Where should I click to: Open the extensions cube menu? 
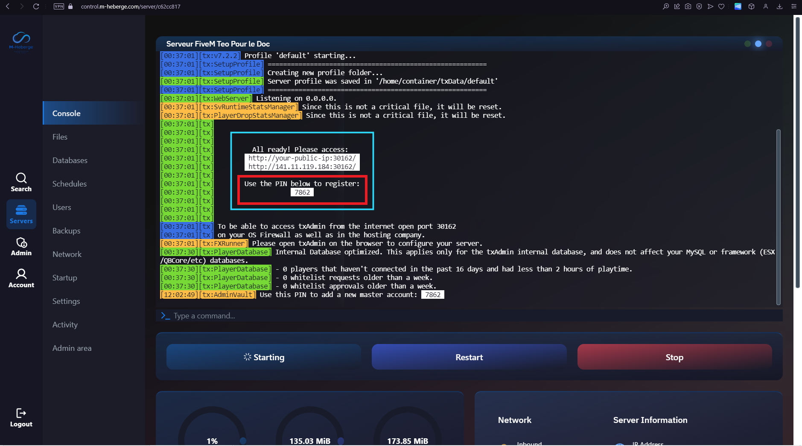751,6
